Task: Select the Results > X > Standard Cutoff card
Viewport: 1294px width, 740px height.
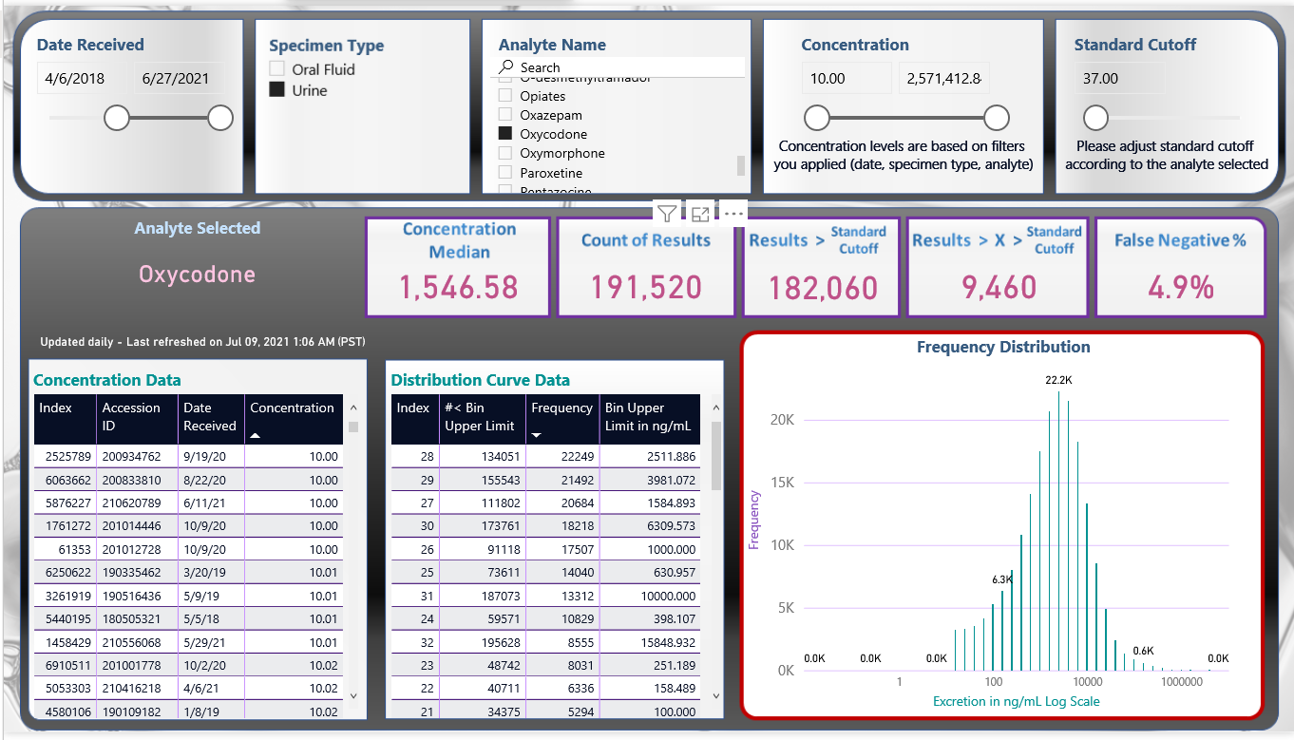Action: (998, 267)
